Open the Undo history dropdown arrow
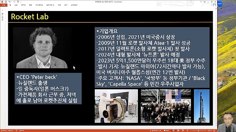 point(11,2)
